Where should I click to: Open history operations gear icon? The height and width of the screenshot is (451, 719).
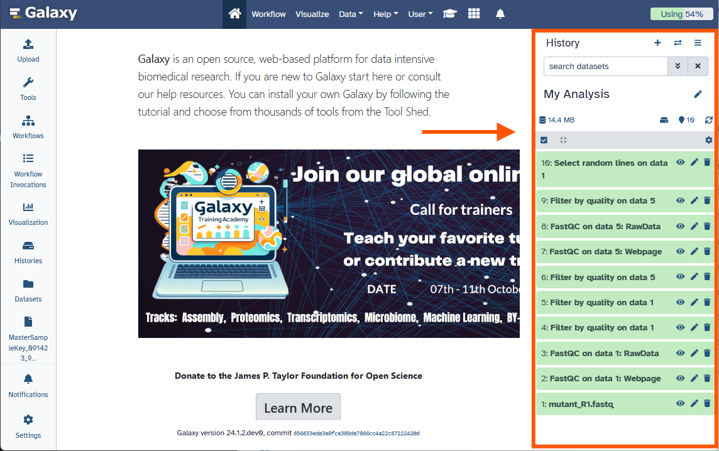(x=708, y=140)
